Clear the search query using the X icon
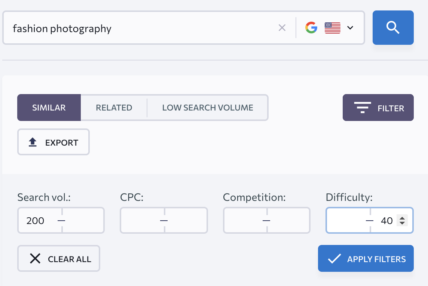The height and width of the screenshot is (286, 428). (282, 27)
